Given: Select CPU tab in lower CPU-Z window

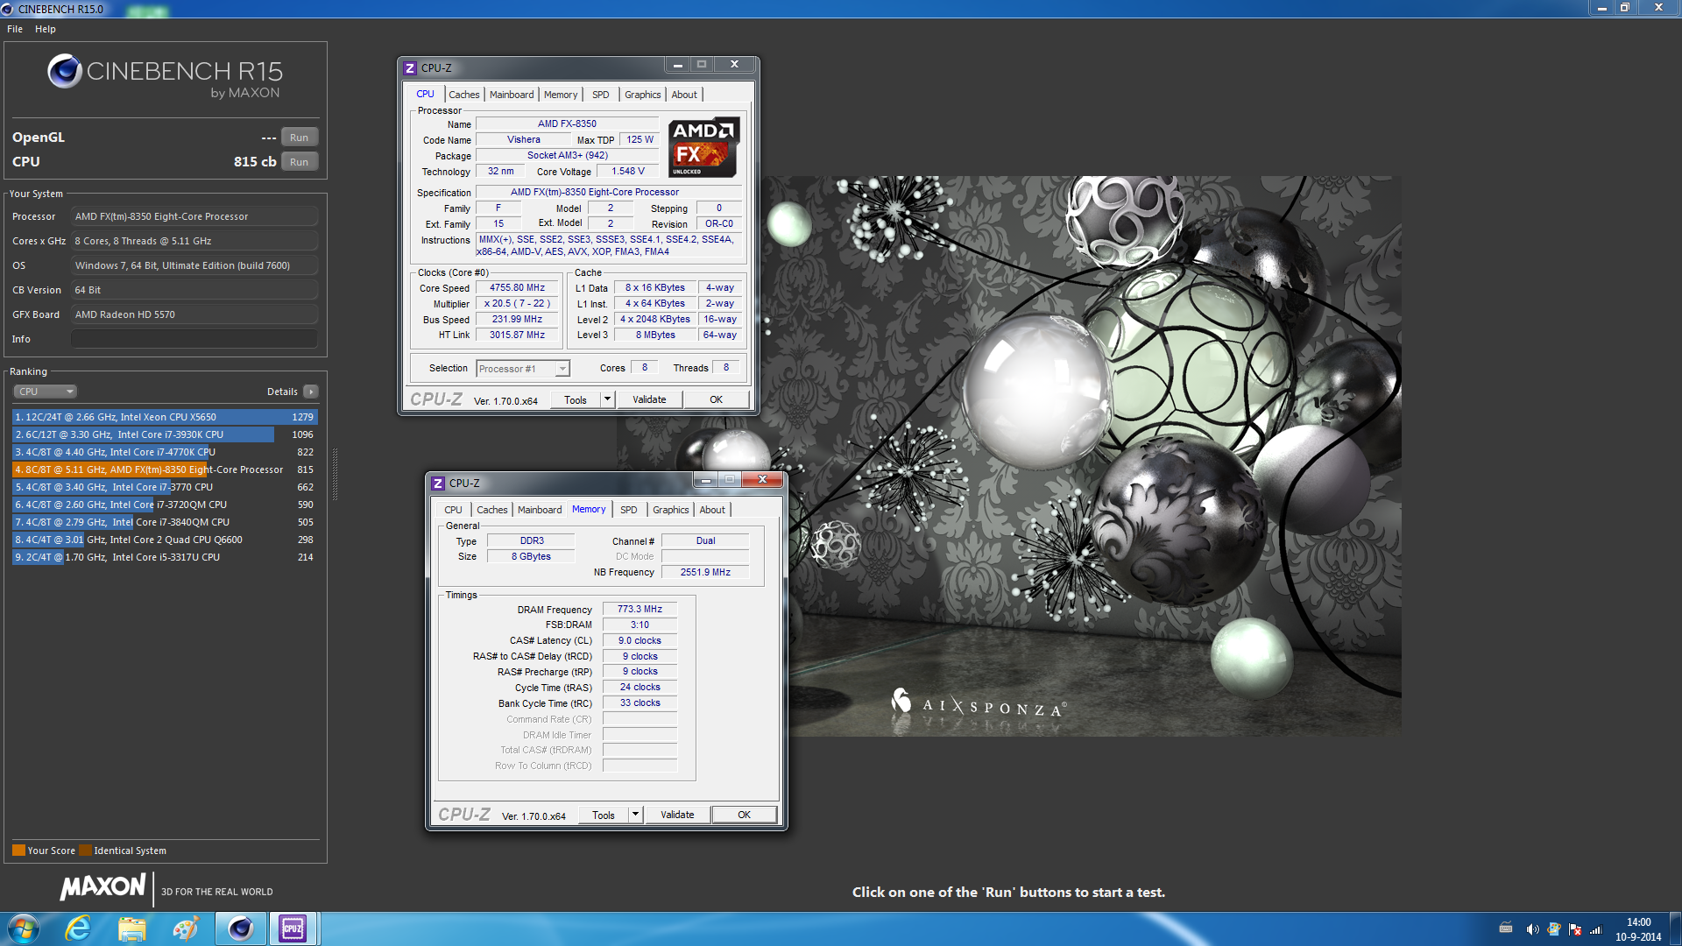Looking at the screenshot, I should [453, 510].
